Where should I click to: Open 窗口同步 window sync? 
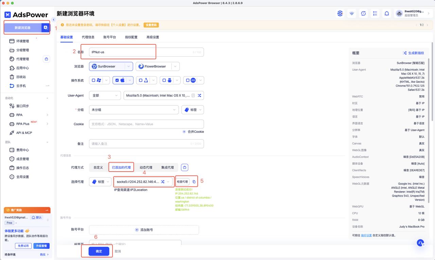click(x=22, y=106)
